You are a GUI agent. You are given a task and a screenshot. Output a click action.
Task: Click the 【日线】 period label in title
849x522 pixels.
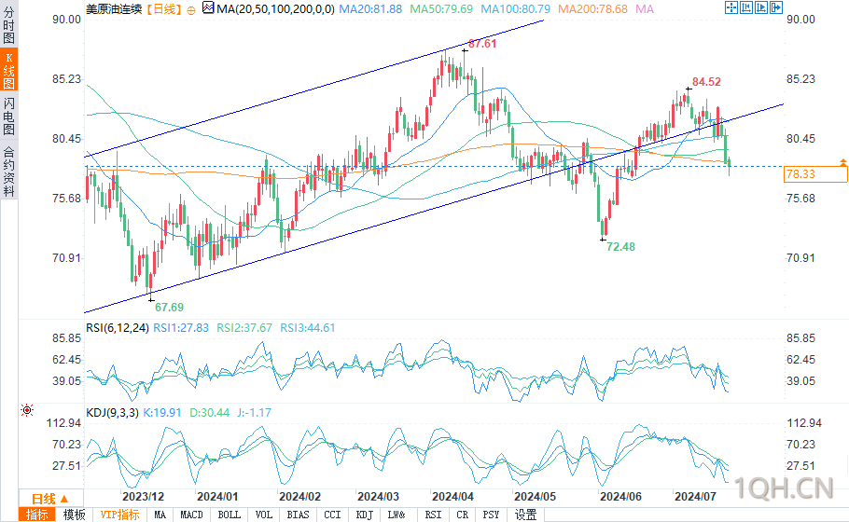(x=164, y=9)
